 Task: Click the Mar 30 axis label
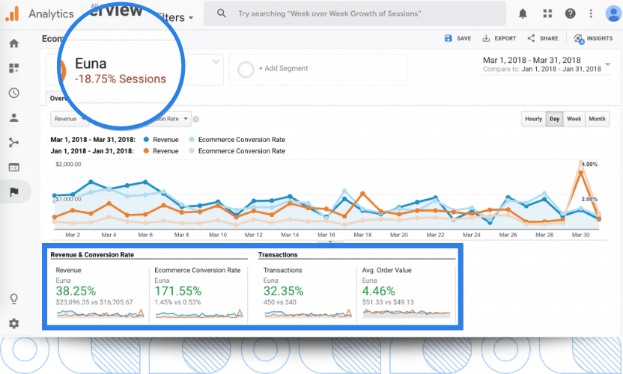(x=580, y=235)
